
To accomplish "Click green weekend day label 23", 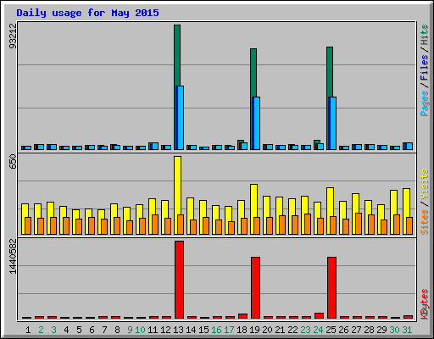I will (305, 330).
